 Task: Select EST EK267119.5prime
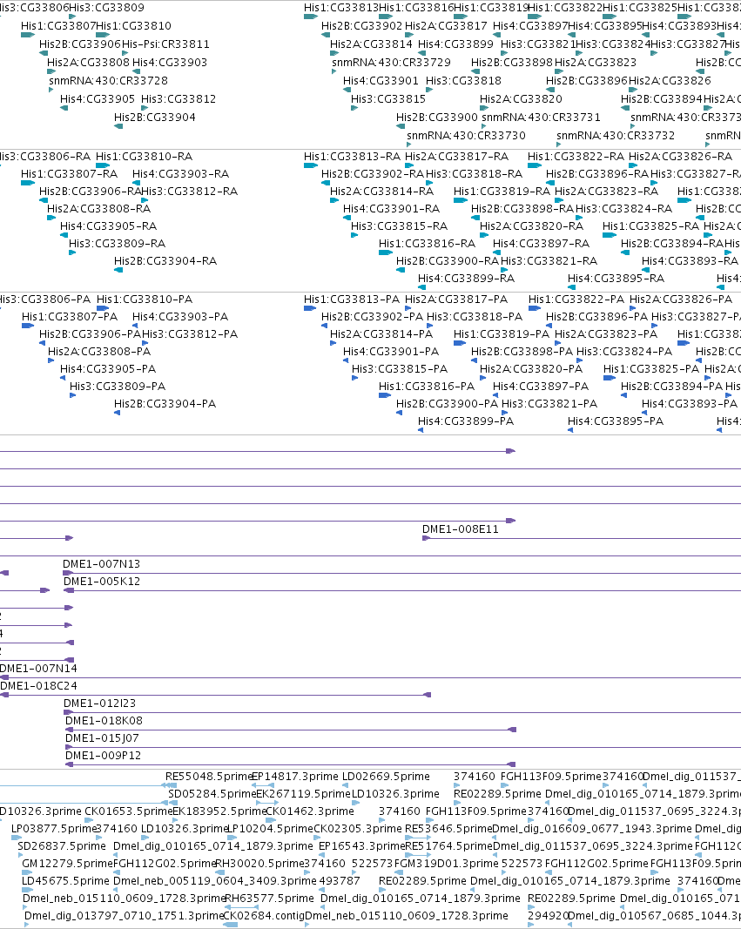pyautogui.click(x=303, y=794)
